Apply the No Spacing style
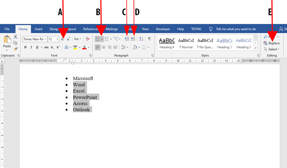The image size is (287, 168). (205, 43)
